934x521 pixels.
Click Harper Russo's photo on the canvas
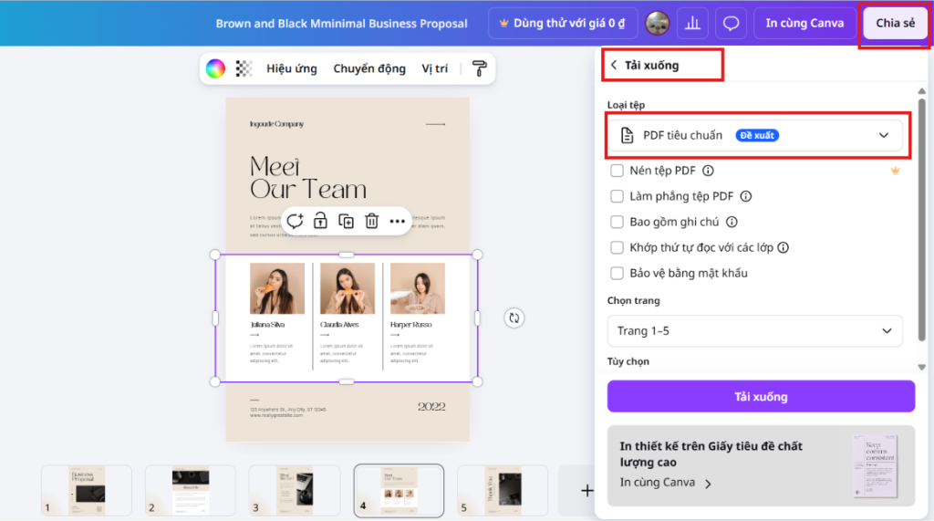point(418,288)
